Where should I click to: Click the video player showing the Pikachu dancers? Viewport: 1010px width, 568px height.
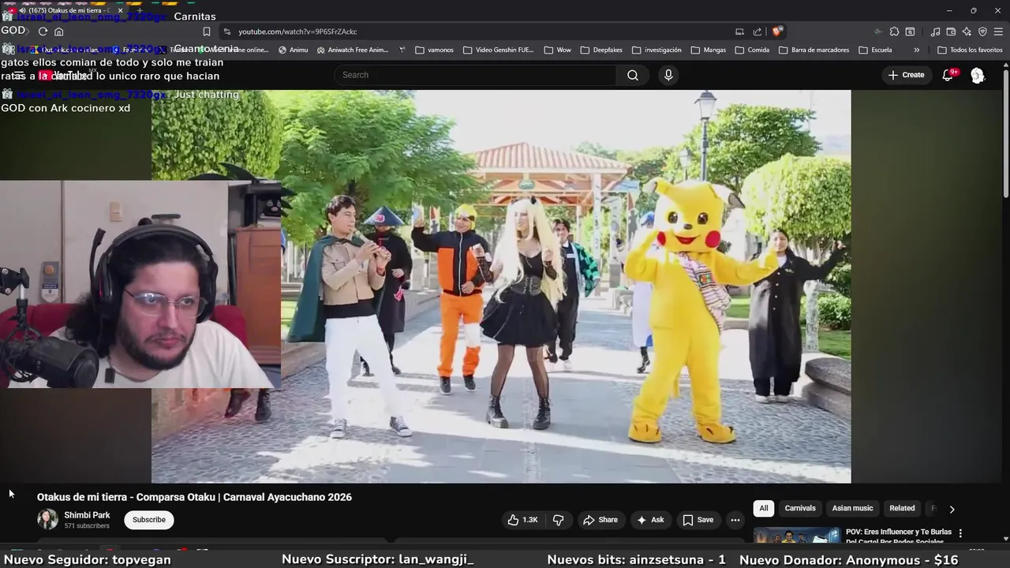click(501, 286)
